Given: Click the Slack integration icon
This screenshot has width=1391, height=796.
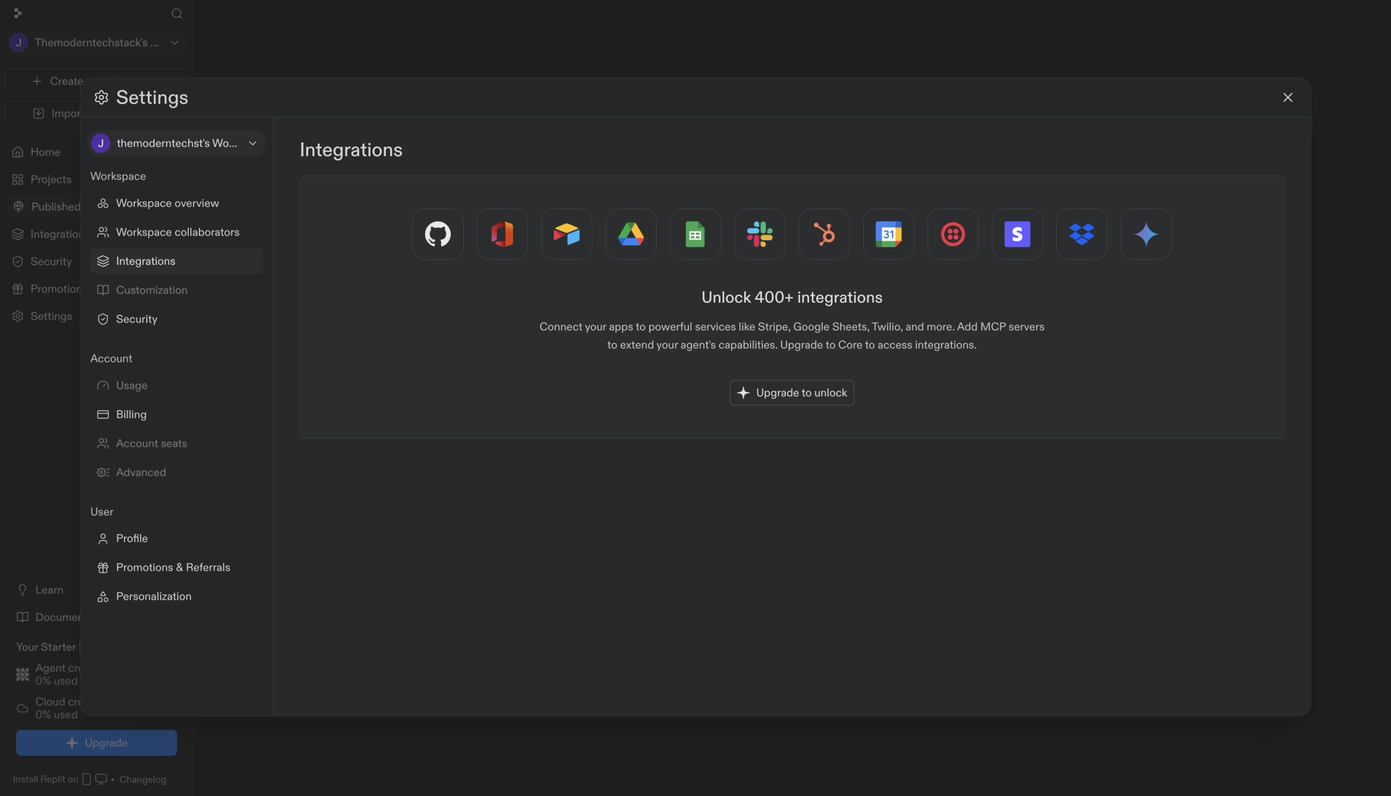Looking at the screenshot, I should [x=760, y=234].
